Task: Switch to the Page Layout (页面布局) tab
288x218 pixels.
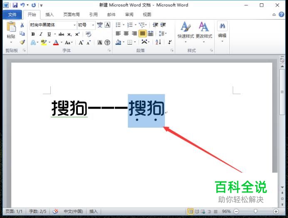Action: click(72, 15)
